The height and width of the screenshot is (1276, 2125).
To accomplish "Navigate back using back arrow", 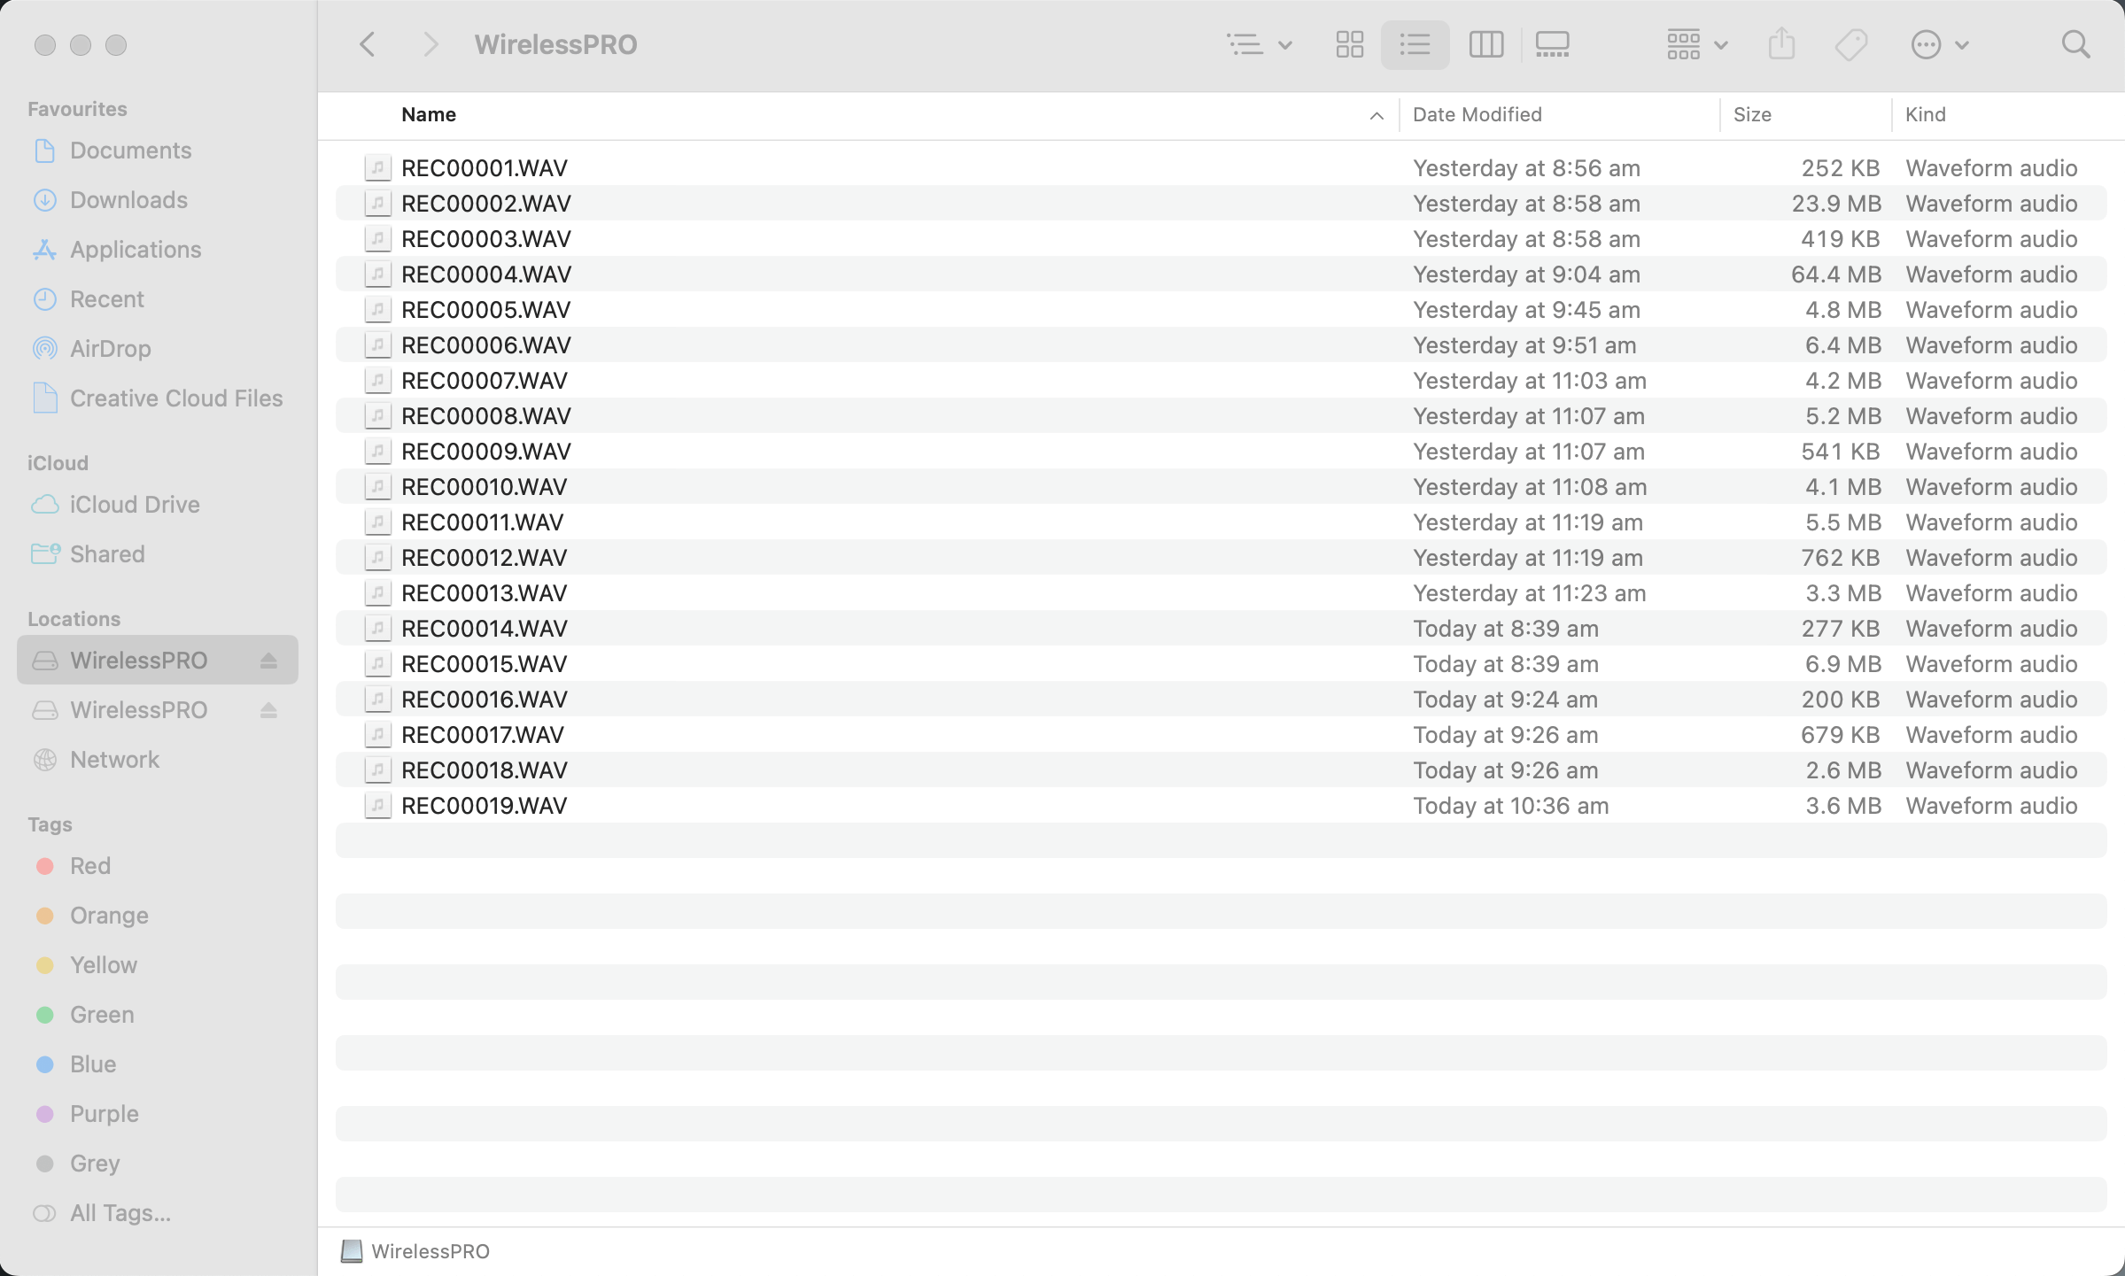I will 368,44.
